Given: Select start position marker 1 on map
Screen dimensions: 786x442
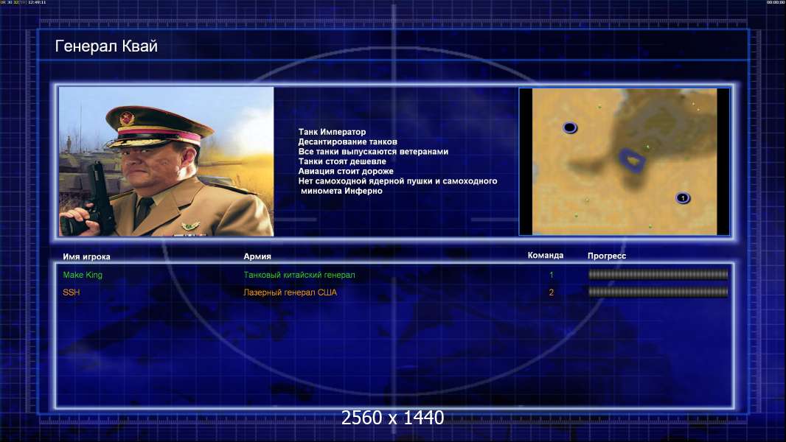Looking at the screenshot, I should [682, 197].
